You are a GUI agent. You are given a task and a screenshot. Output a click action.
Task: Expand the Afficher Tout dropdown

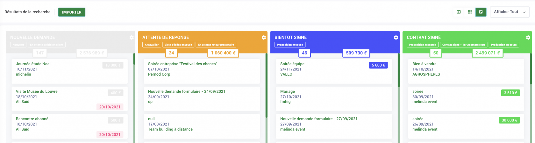(x=510, y=12)
